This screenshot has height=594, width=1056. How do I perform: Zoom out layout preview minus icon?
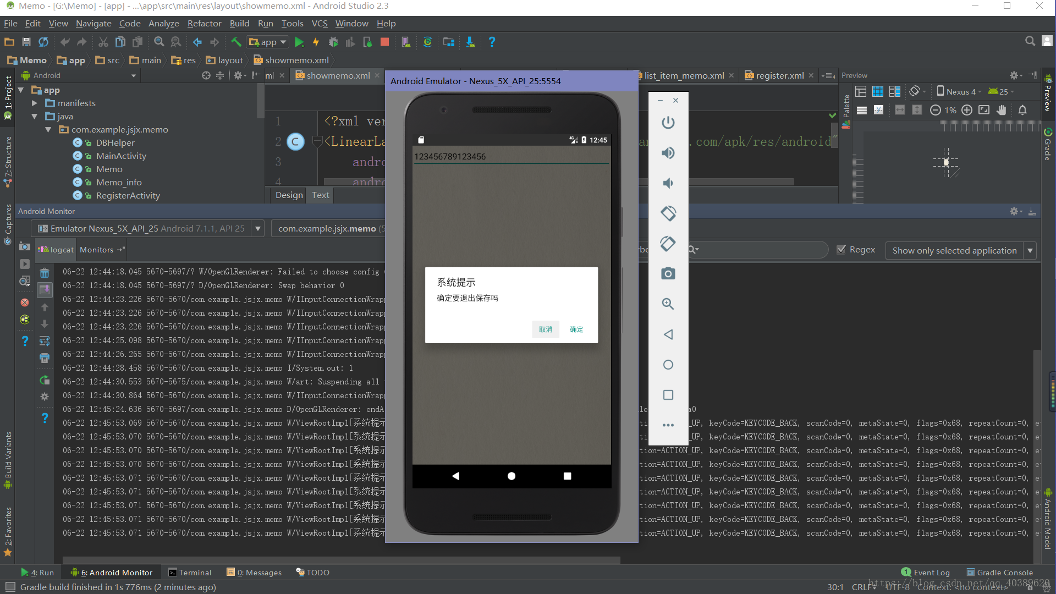tap(935, 110)
